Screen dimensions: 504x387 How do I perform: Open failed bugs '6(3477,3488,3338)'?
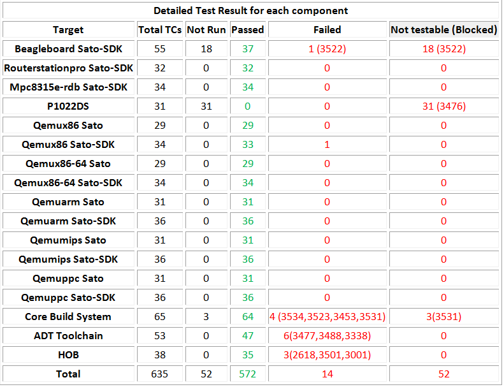click(327, 336)
